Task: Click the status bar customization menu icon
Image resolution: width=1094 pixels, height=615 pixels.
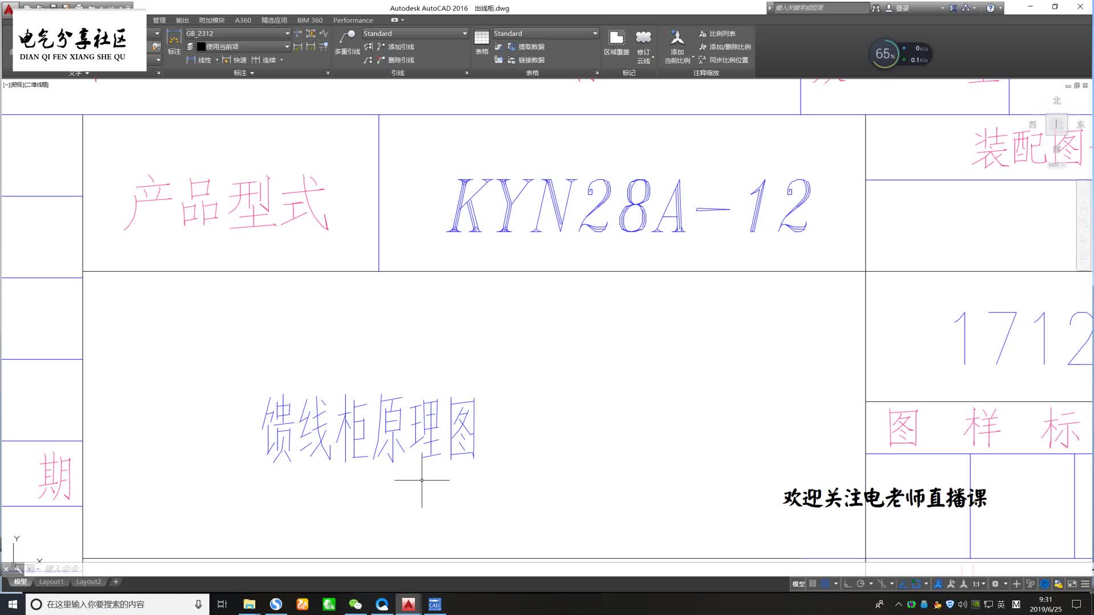Action: click(1085, 584)
